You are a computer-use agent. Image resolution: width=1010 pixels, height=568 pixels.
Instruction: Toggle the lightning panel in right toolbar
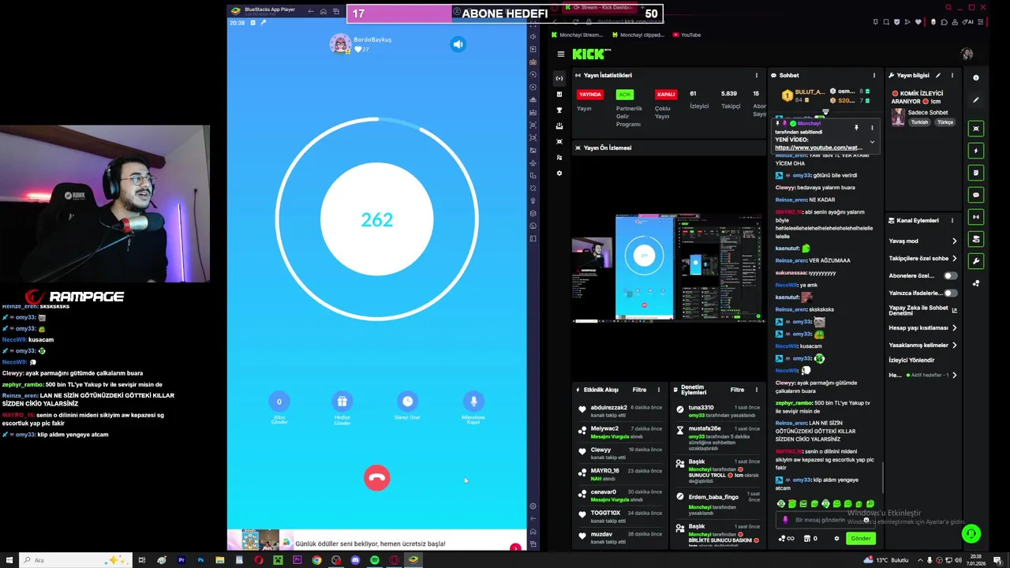point(976,151)
